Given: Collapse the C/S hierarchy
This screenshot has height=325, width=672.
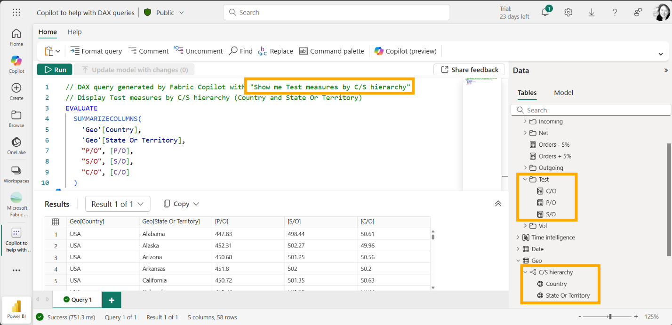Looking at the screenshot, I should click(x=525, y=272).
